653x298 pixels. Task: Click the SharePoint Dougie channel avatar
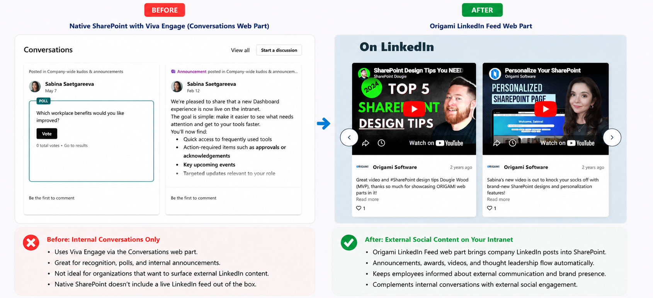point(364,73)
